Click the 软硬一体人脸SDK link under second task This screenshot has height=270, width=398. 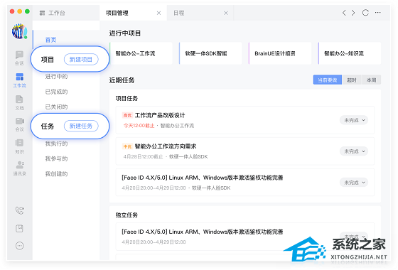pyautogui.click(x=188, y=157)
